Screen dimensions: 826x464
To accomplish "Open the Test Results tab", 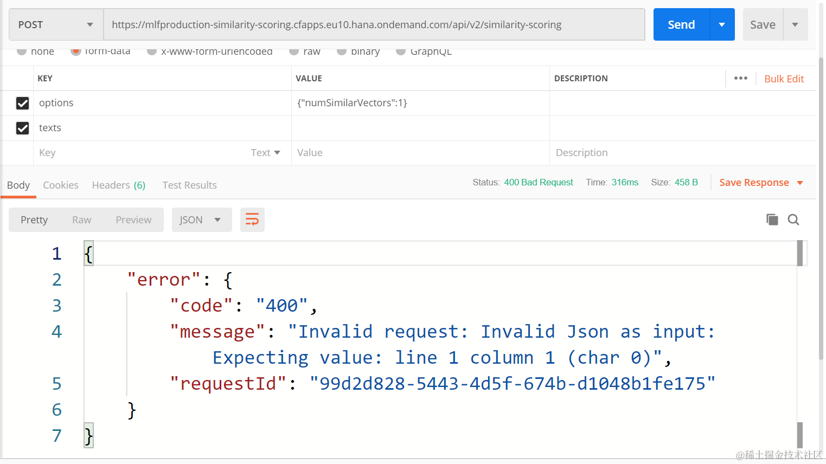I will [190, 185].
